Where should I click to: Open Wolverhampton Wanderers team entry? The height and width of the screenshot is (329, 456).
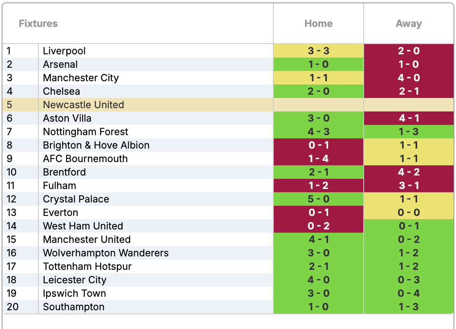click(105, 253)
